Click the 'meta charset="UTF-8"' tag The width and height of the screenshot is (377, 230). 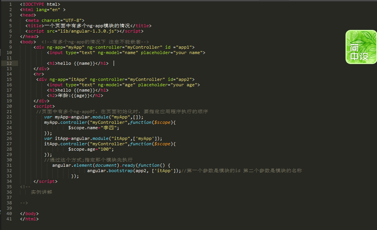click(x=55, y=20)
